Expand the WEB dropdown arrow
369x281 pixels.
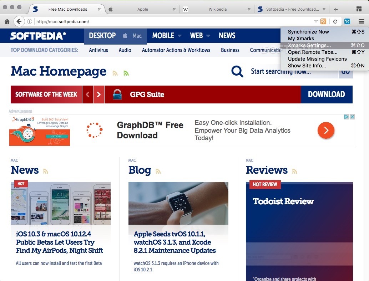(x=208, y=36)
